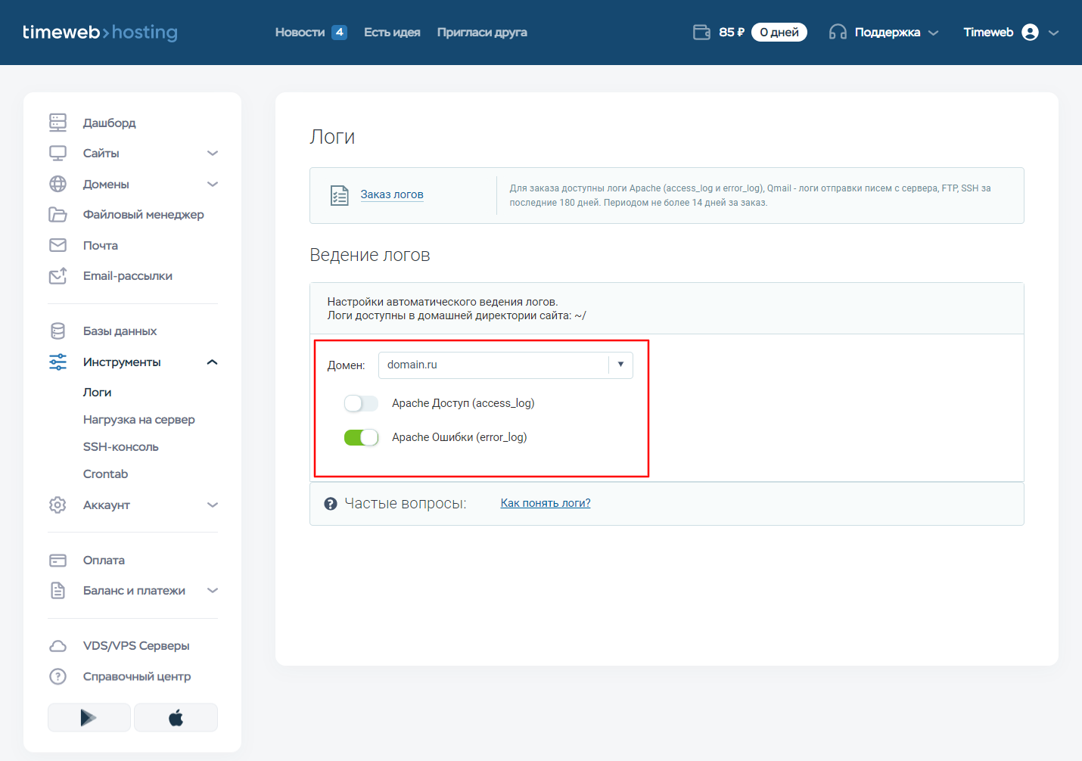Viewport: 1082px width, 761px height.
Task: Enable Apache Доступ access_log toggle
Action: point(361,403)
